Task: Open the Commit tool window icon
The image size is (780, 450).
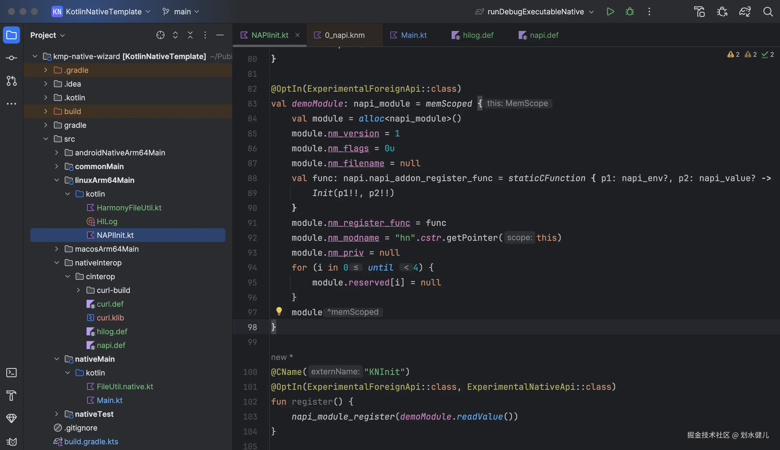Action: pos(11,58)
